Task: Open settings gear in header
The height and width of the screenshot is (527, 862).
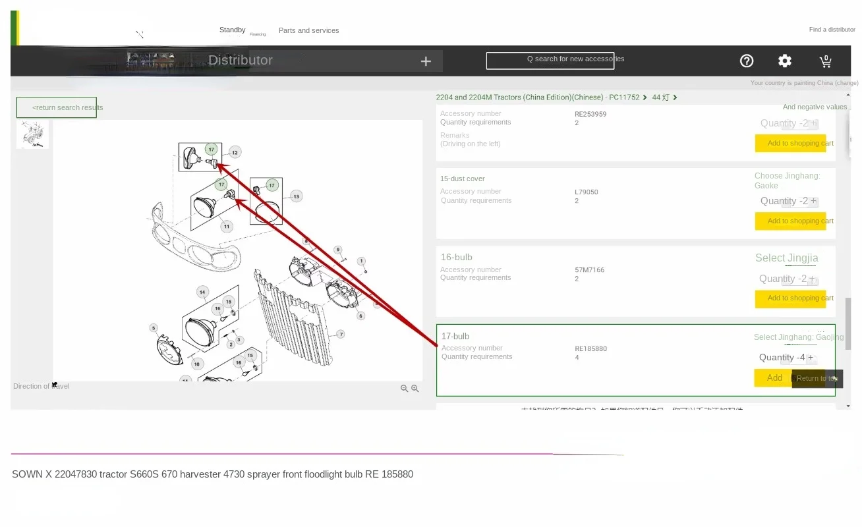Action: coord(785,61)
